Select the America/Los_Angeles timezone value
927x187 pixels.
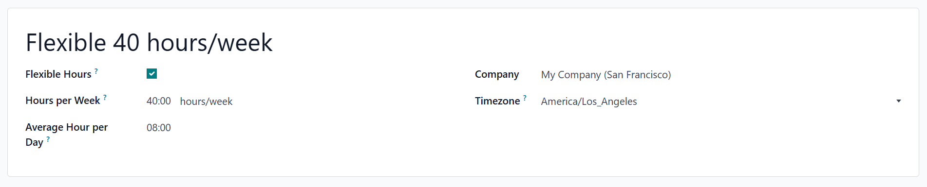[589, 102]
